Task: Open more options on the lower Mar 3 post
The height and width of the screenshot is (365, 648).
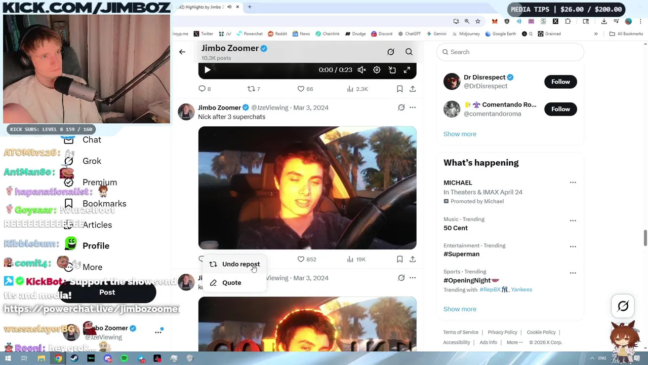Action: (x=413, y=278)
